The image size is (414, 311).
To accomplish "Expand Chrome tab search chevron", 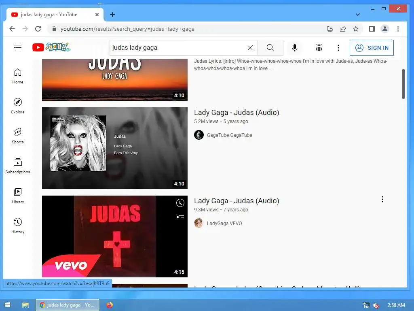I will (357, 15).
